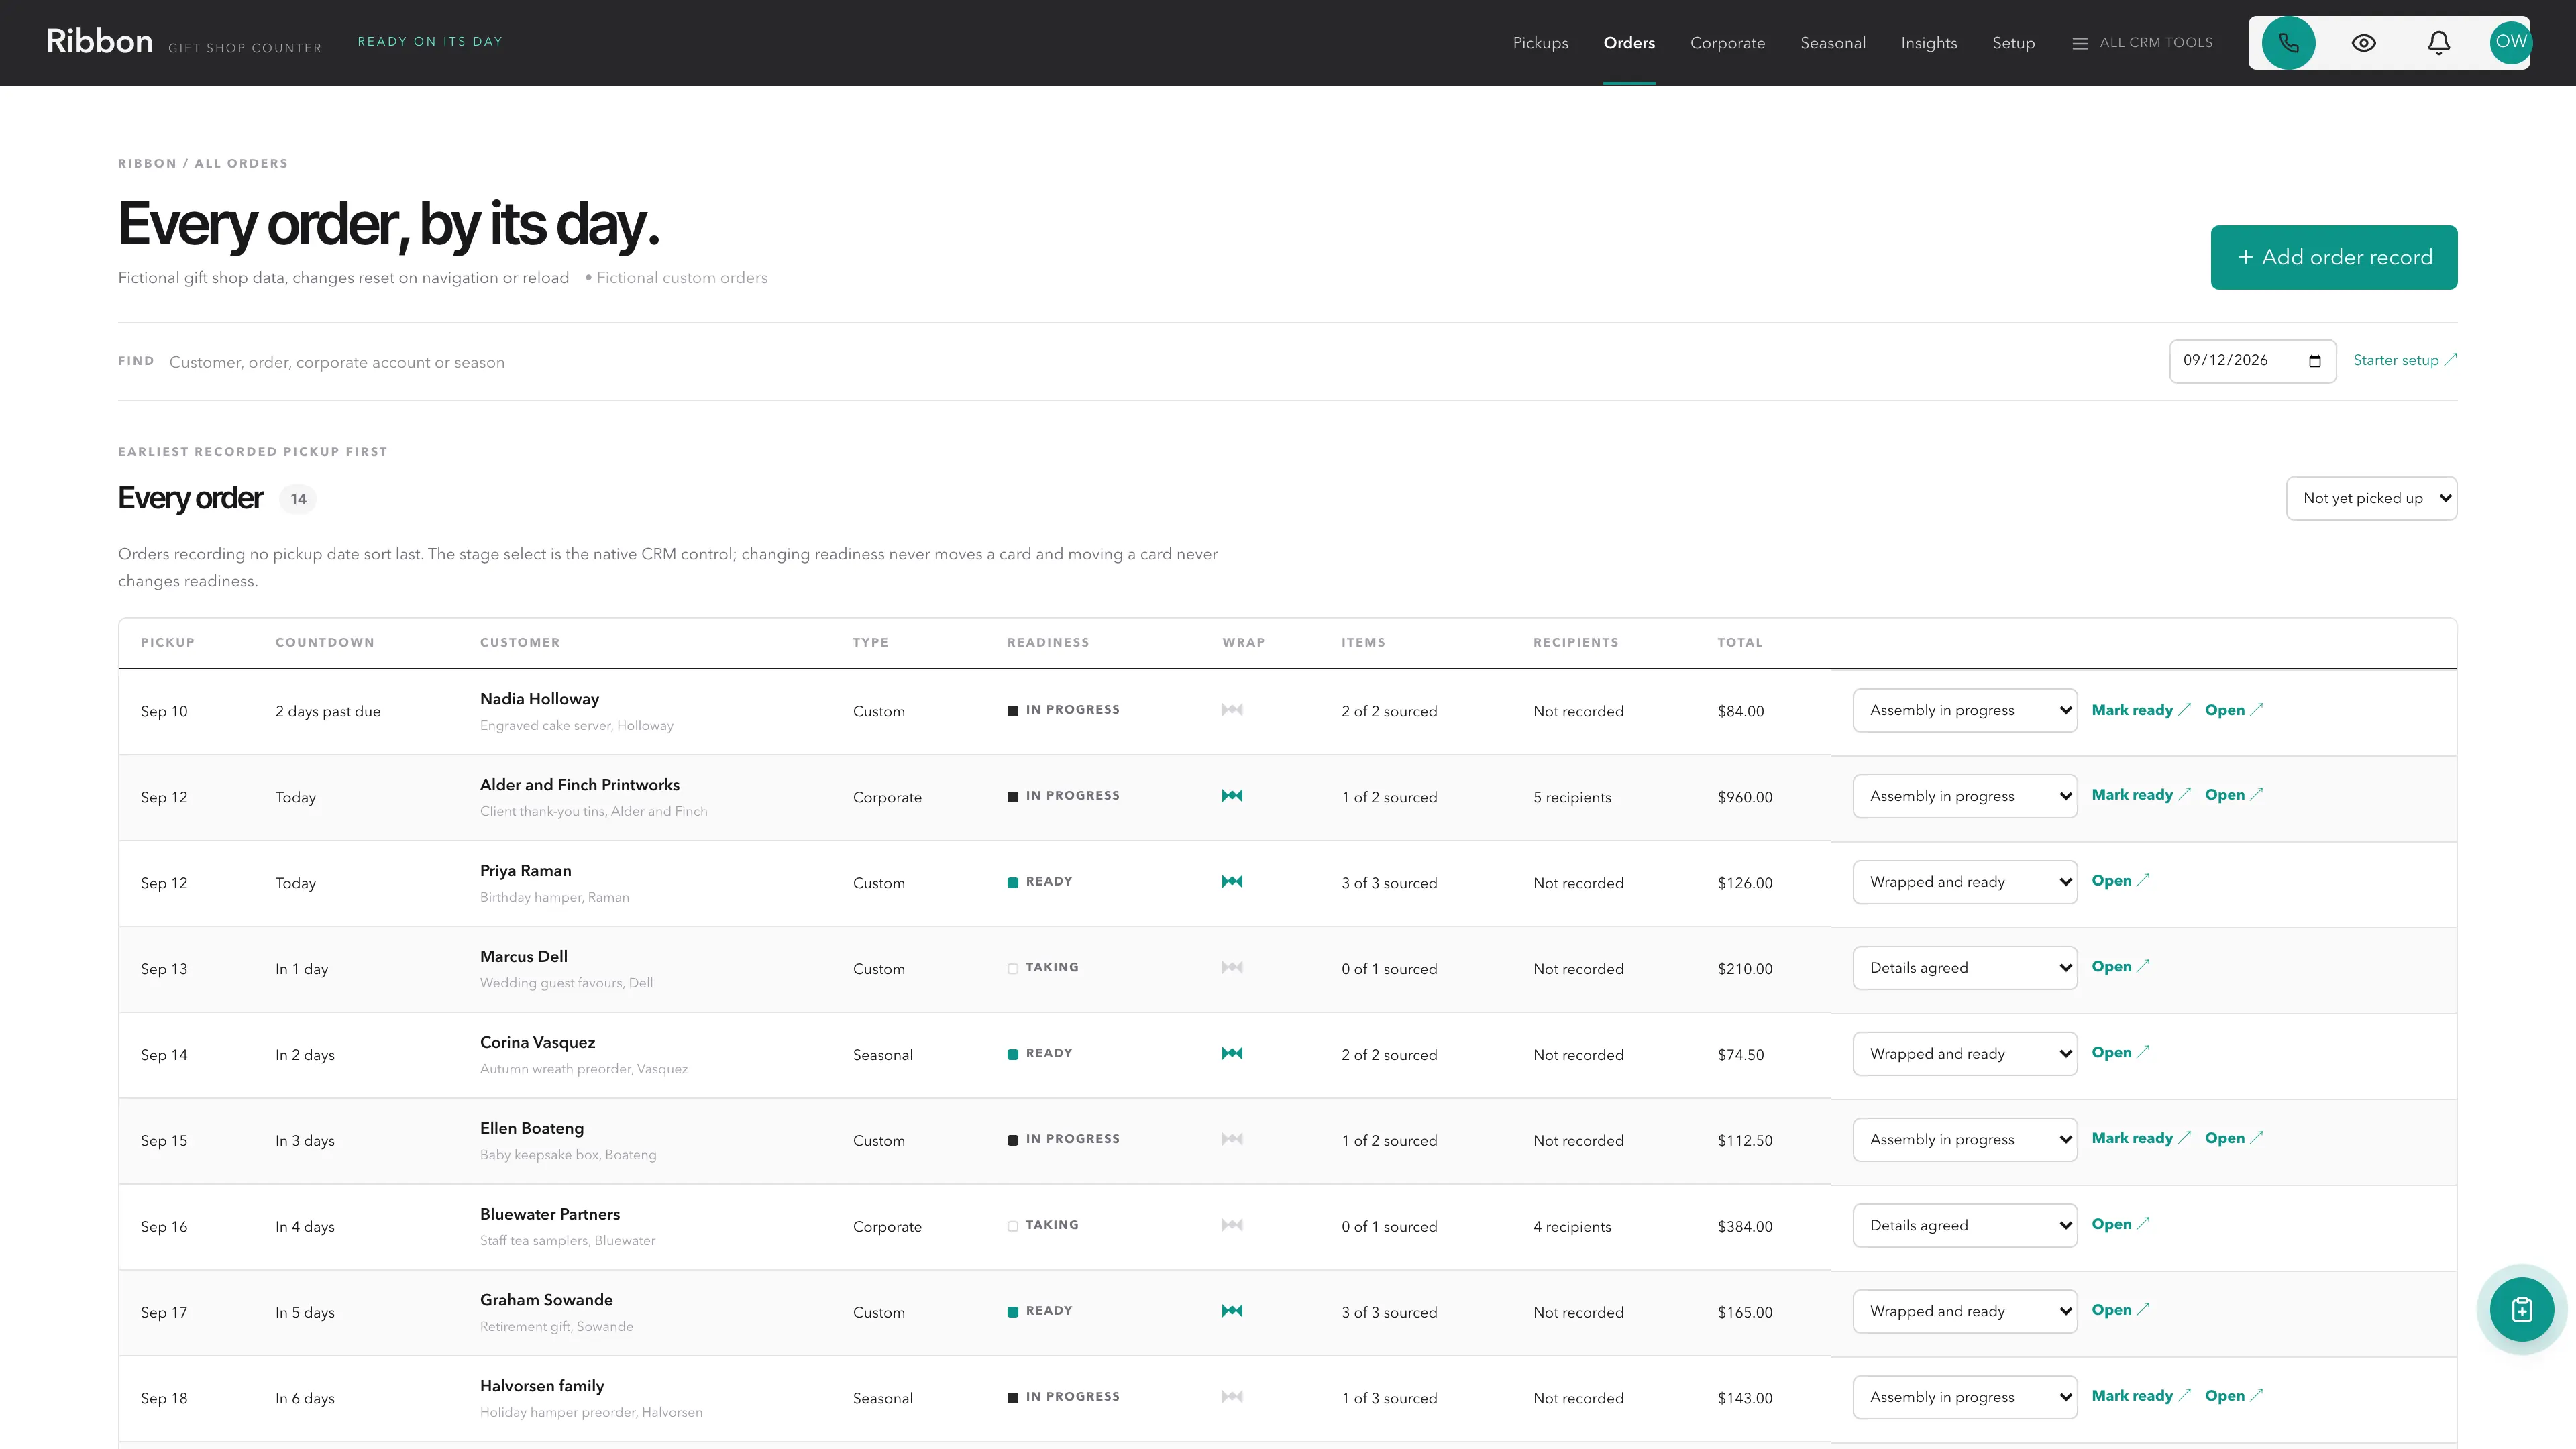Open calendar picker in date field
2576x1449 pixels.
[2314, 361]
